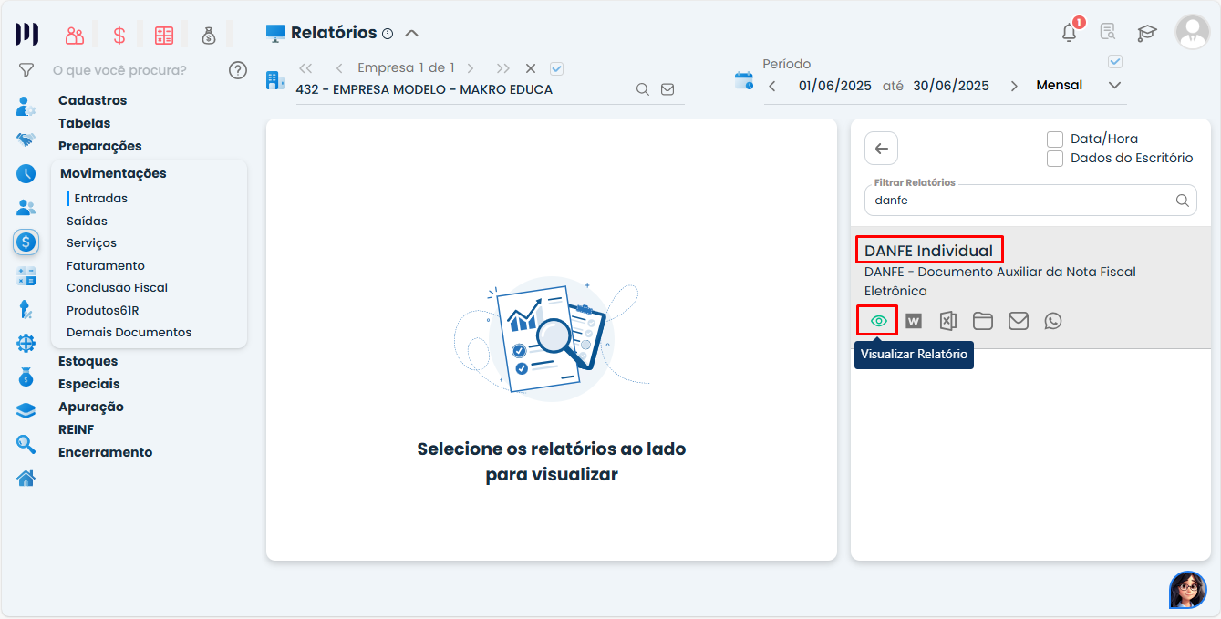Export DANFE report to Excel
1221x619 pixels.
coord(948,321)
